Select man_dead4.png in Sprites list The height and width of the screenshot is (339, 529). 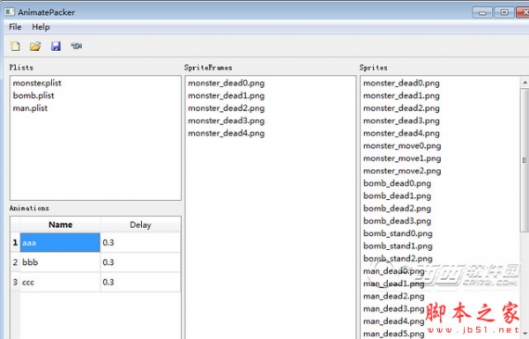tap(394, 321)
